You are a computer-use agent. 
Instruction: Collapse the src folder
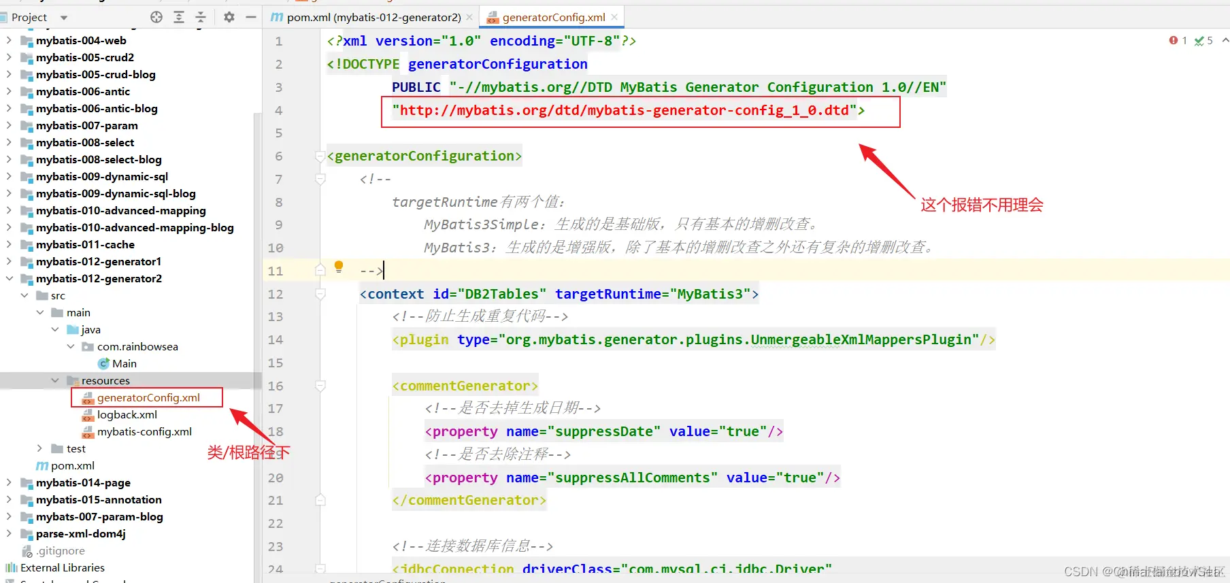24,296
